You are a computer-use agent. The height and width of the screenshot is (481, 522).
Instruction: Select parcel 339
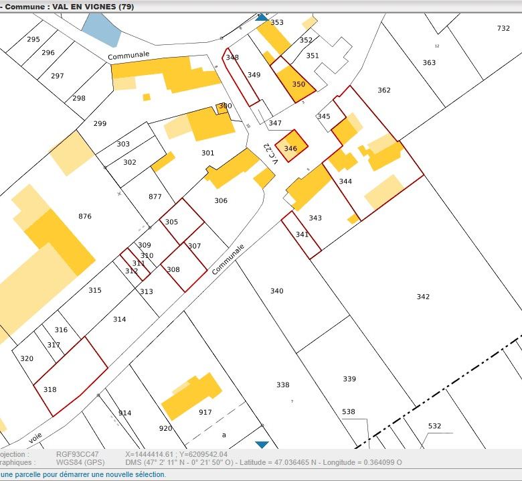(x=349, y=379)
